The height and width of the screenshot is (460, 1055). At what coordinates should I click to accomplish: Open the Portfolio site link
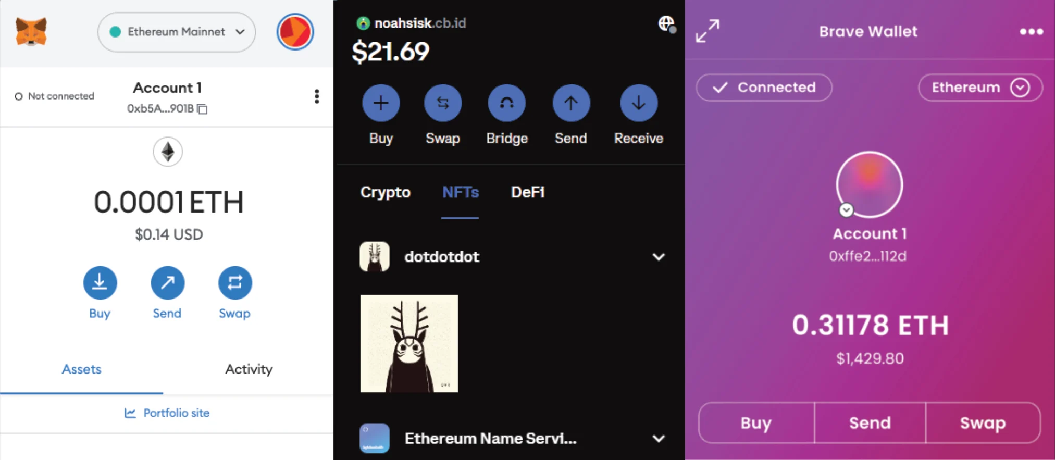(167, 413)
